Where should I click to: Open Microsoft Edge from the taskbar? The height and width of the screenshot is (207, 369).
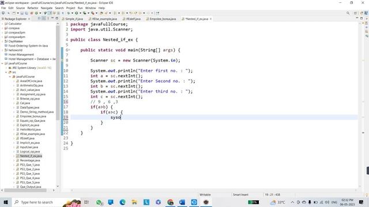click(x=122, y=202)
